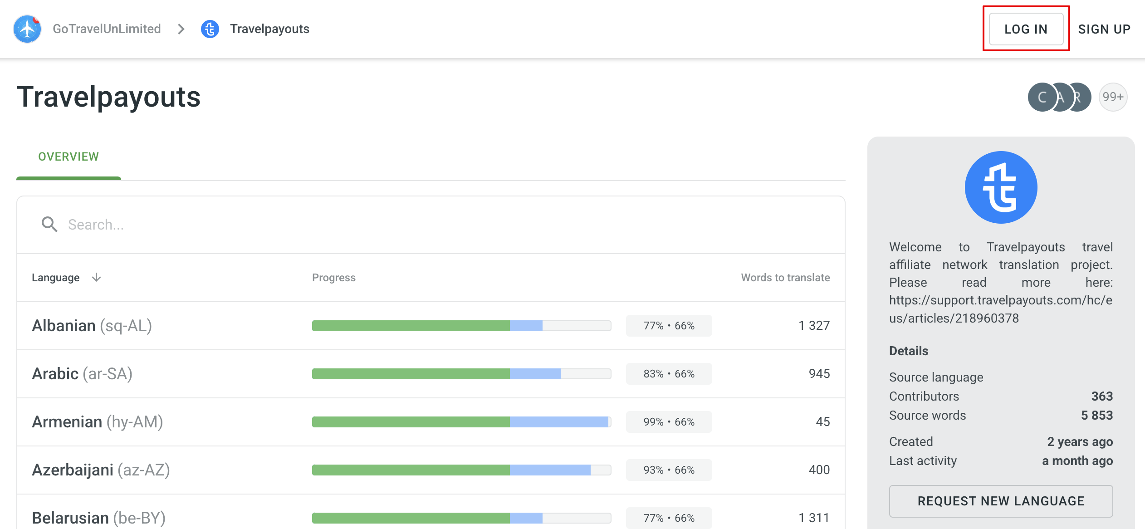This screenshot has width=1145, height=529.
Task: Click the Source words value 5 853
Action: click(1097, 415)
